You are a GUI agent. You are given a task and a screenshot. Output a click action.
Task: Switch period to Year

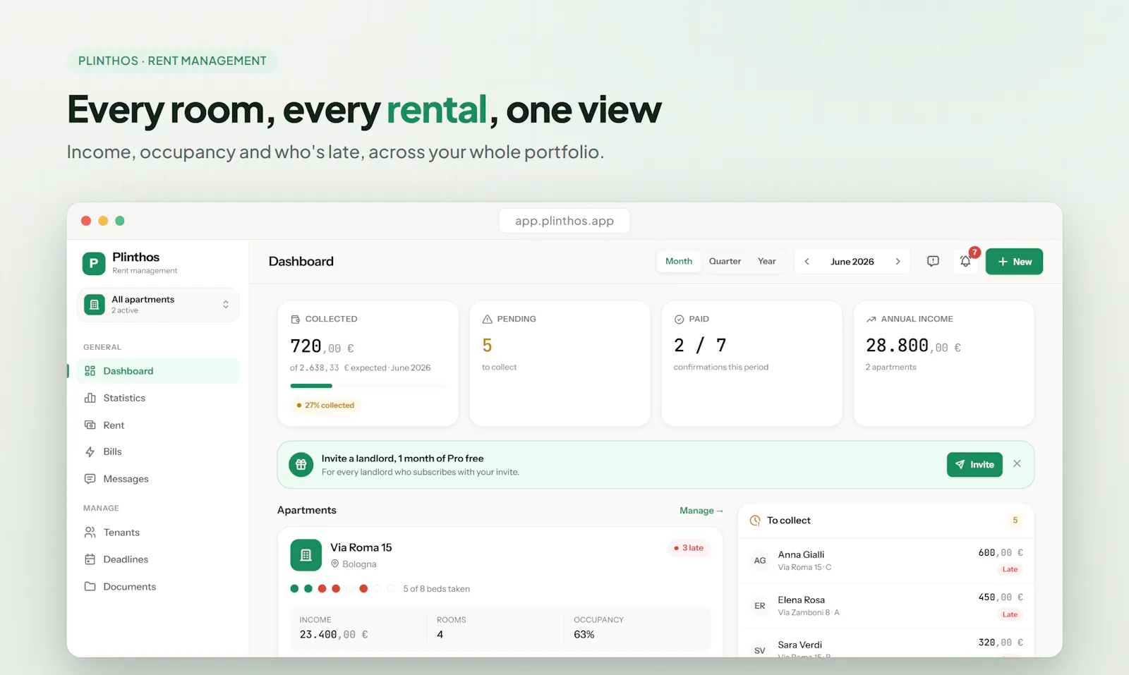tap(767, 261)
